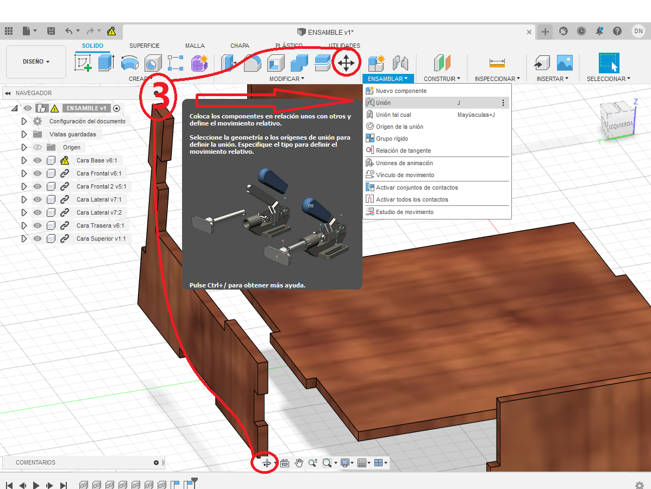Open the SELECCIONAR dropdown
This screenshot has height=489, width=651.
pos(609,79)
